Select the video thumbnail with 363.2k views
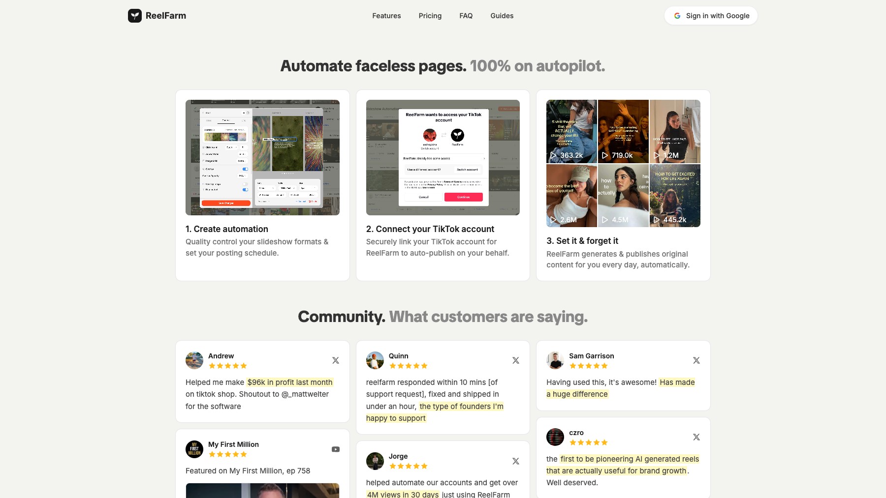 (571, 131)
